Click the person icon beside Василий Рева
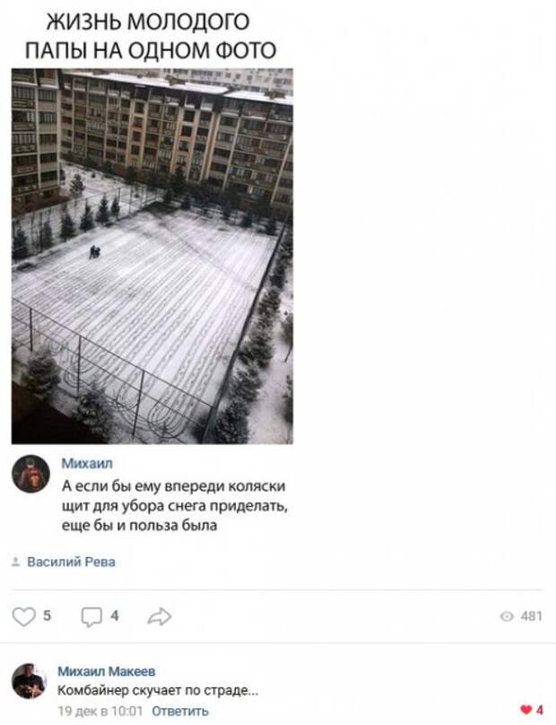Image resolution: width=556 pixels, height=725 pixels. (x=16, y=562)
